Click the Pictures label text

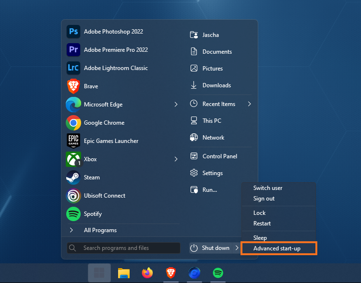click(x=213, y=68)
